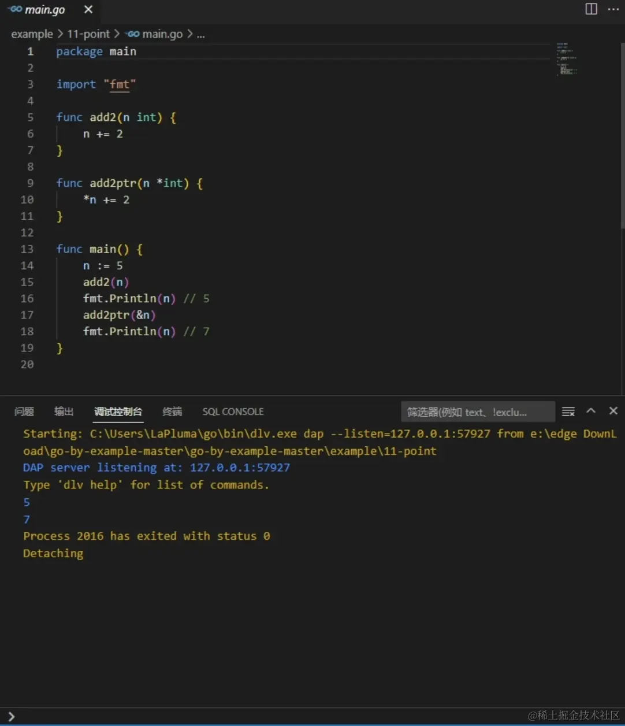This screenshot has width=625, height=726.
Task: Click the example breadcrumb folder
Action: click(32, 34)
